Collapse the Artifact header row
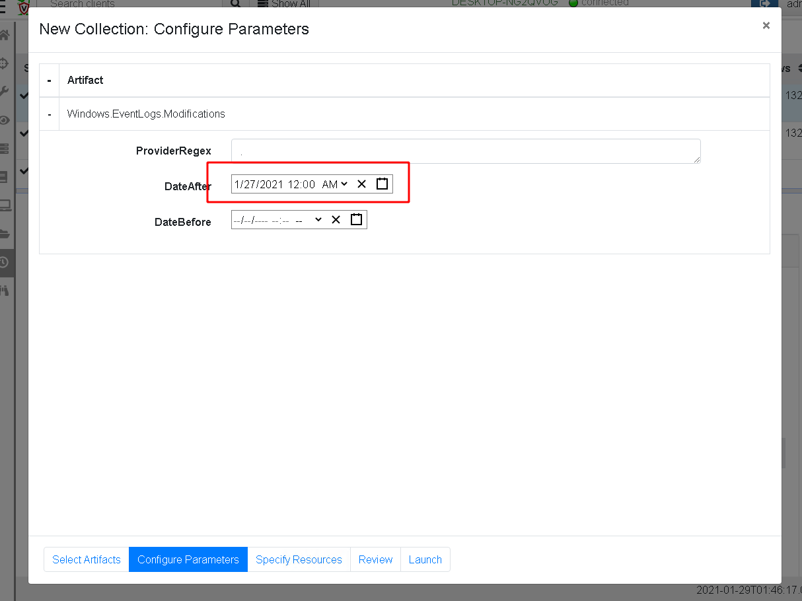The image size is (802, 601). coord(50,81)
